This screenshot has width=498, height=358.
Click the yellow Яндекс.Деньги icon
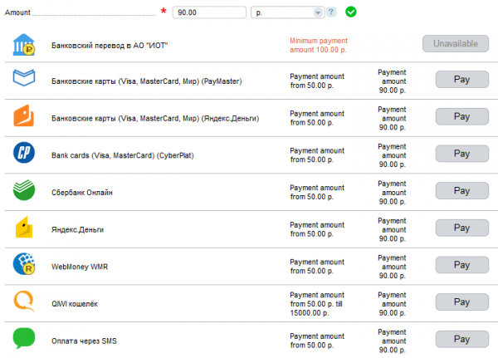tap(23, 228)
